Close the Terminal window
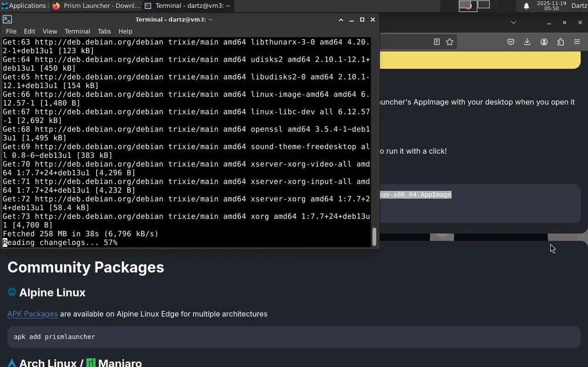The width and height of the screenshot is (588, 367). [373, 20]
